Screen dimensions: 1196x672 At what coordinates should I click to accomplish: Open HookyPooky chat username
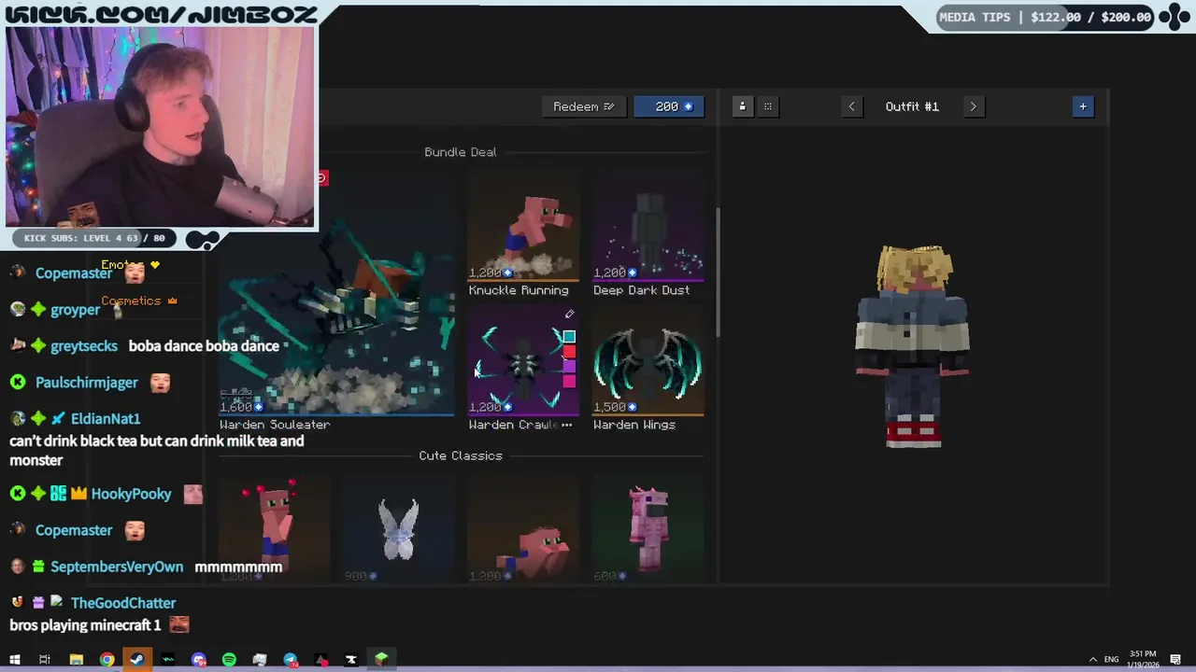(x=131, y=494)
